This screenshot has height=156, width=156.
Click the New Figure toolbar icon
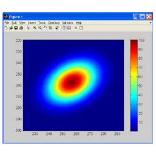click(x=6, y=28)
